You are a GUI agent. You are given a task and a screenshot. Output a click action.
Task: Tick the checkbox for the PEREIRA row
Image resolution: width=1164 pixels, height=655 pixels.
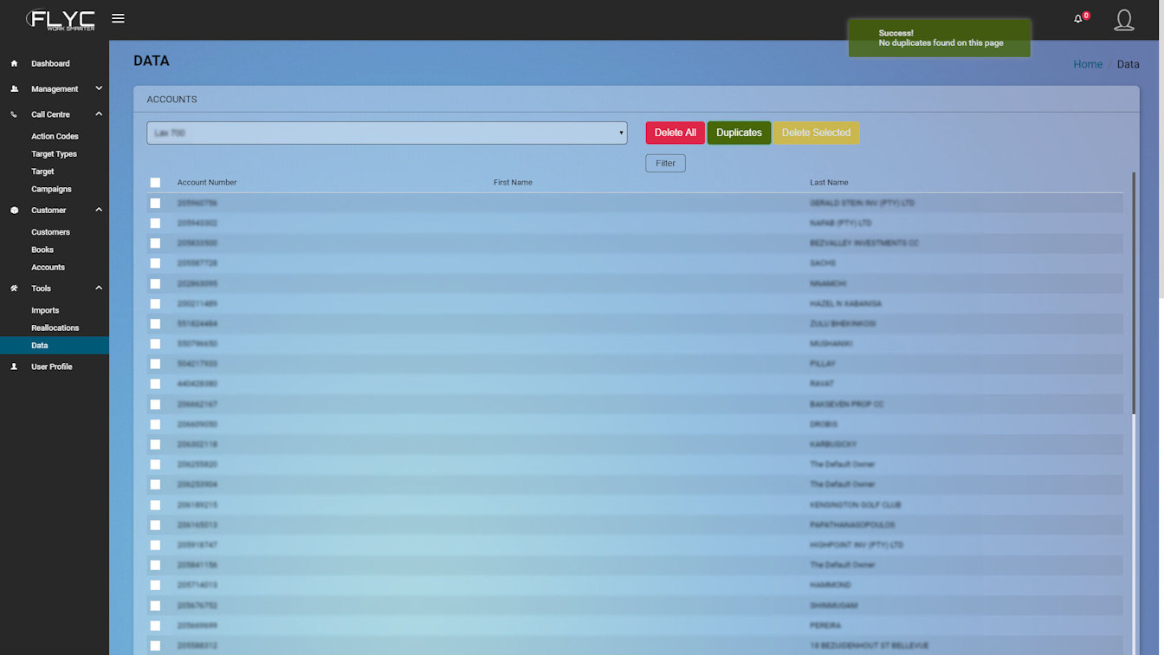(155, 626)
